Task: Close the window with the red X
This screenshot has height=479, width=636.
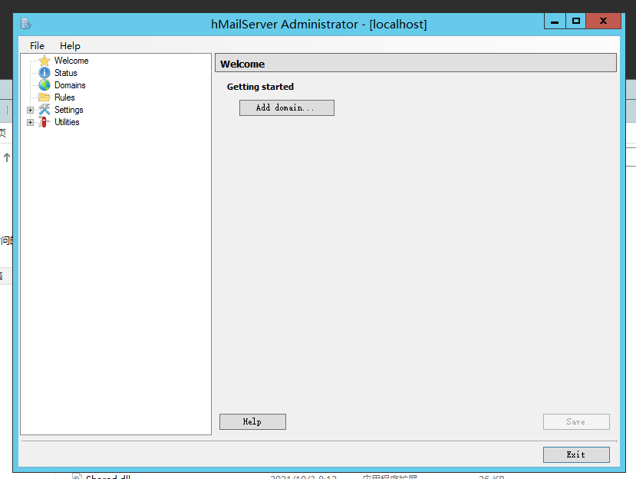Action: point(603,21)
